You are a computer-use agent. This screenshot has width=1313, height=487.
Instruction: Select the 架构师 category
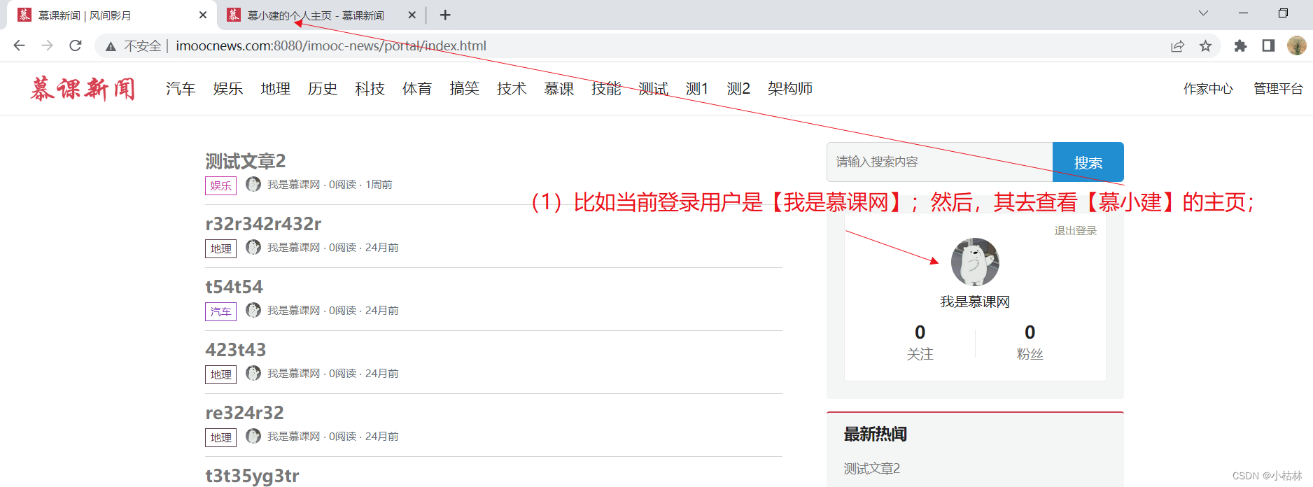click(790, 89)
